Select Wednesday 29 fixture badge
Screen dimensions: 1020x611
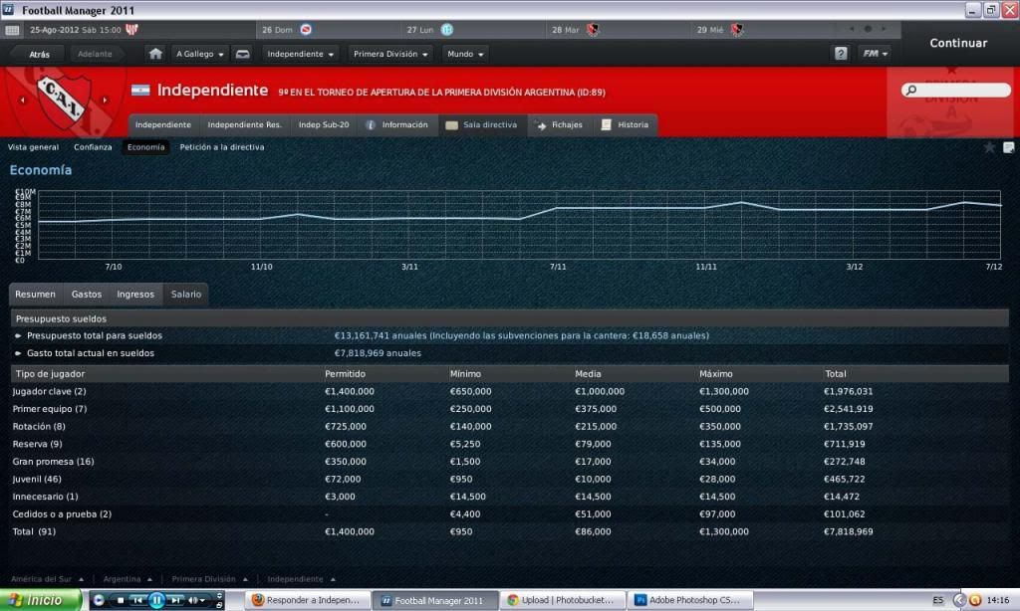tap(737, 29)
